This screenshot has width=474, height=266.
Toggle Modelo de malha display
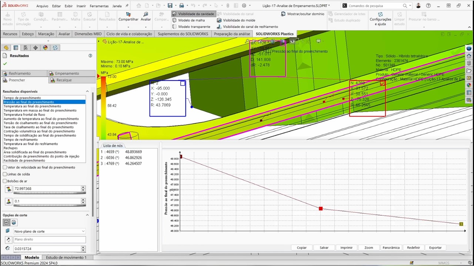click(188, 20)
